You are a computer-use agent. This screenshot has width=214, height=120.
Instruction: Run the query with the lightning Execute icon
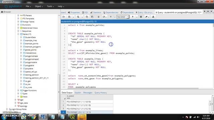tap(133, 17)
